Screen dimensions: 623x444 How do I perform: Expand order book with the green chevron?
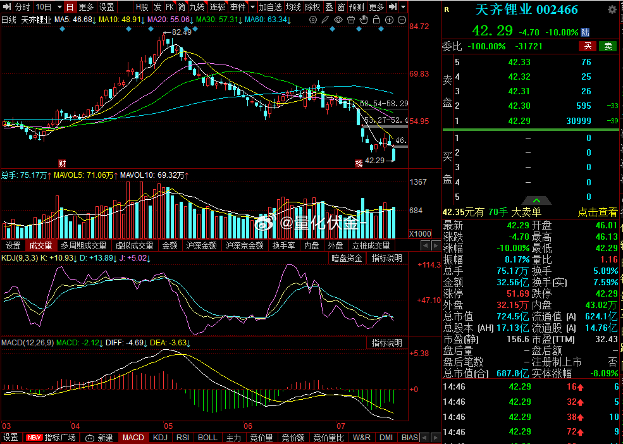click(x=536, y=200)
